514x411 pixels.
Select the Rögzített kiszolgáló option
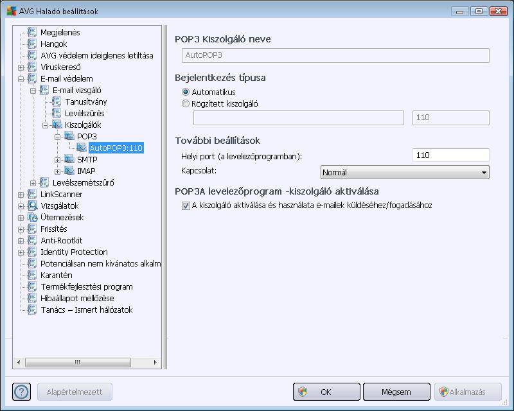(x=186, y=103)
